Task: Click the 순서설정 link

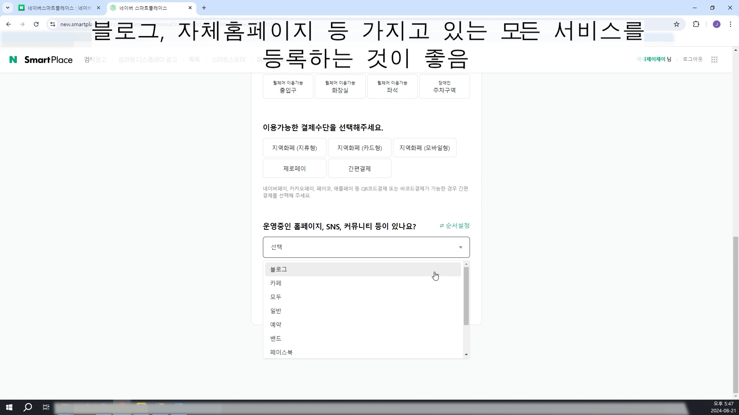Action: 455,226
